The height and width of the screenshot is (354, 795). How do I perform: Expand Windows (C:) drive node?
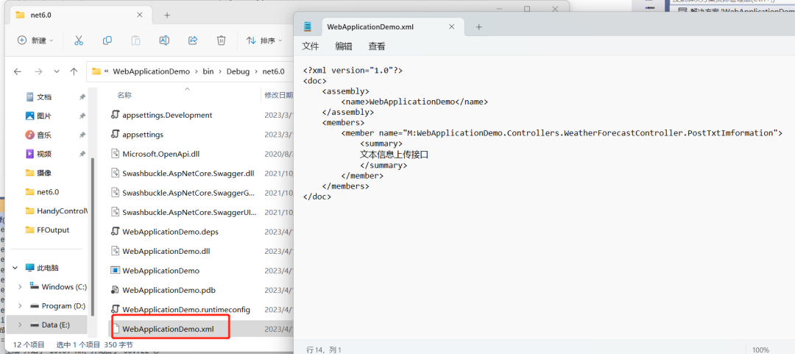coord(20,286)
